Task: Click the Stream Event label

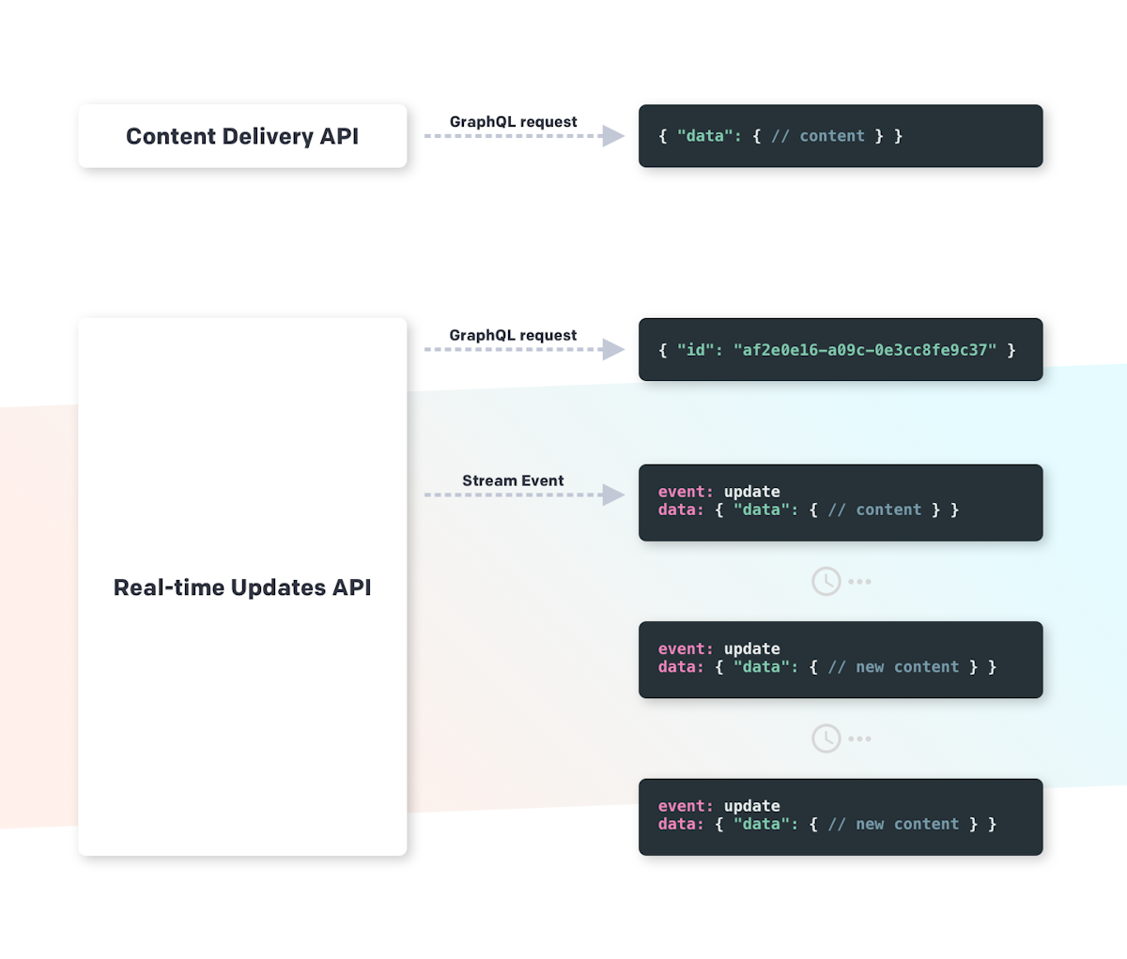Action: click(x=513, y=479)
